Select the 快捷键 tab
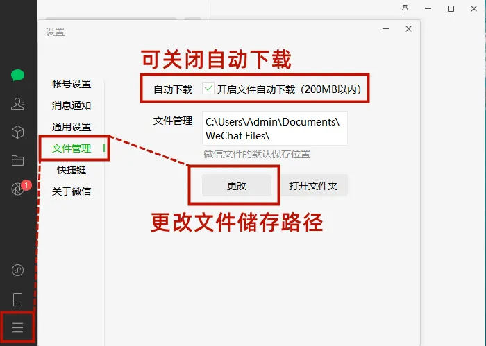The height and width of the screenshot is (346, 486). 72,170
